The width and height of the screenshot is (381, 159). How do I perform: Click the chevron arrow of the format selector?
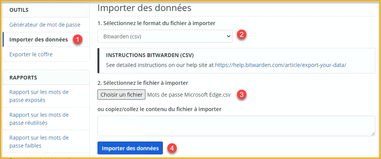228,36
